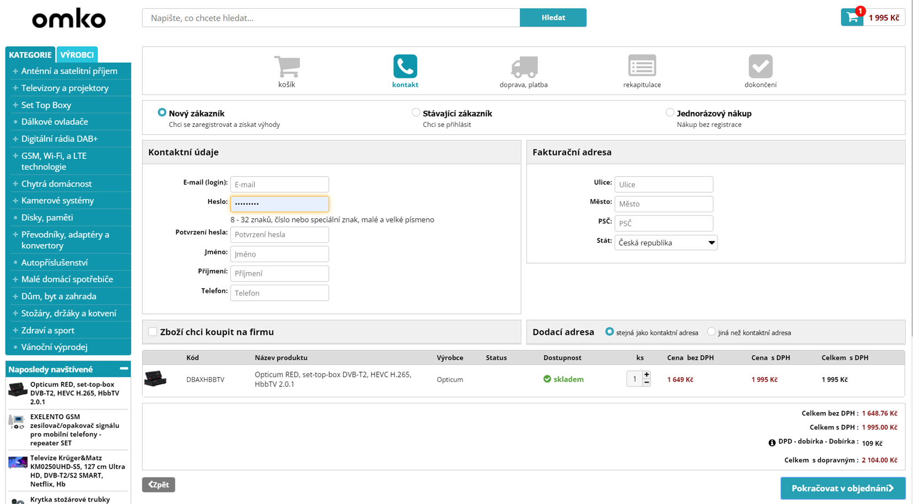Screen dimensions: 913x504
Task: Expand Anténní a satelitní příjem category
Action: [15, 71]
